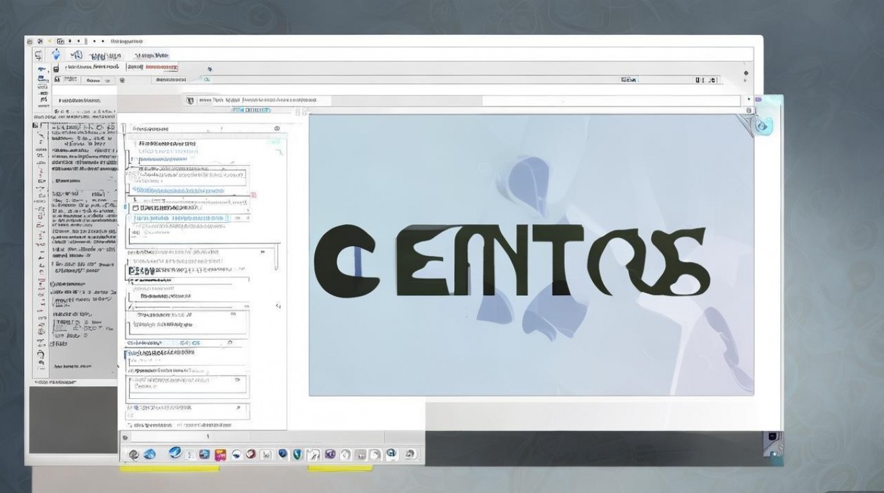Open the purple square icon in the dock

tap(330, 454)
